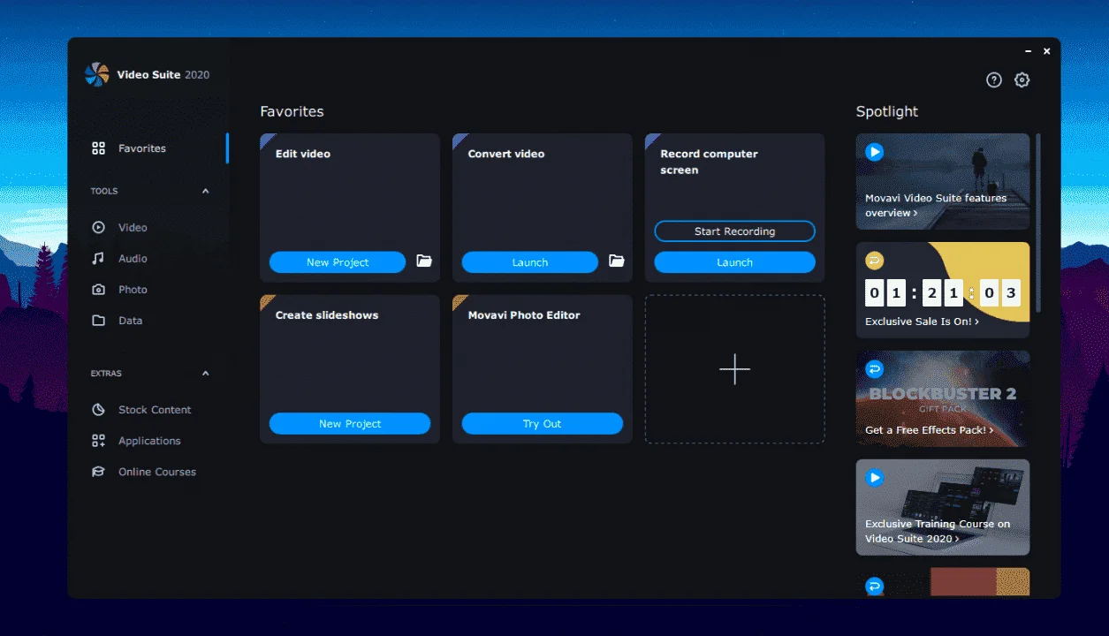1109x636 pixels.
Task: Go to Applications section
Action: click(x=149, y=441)
